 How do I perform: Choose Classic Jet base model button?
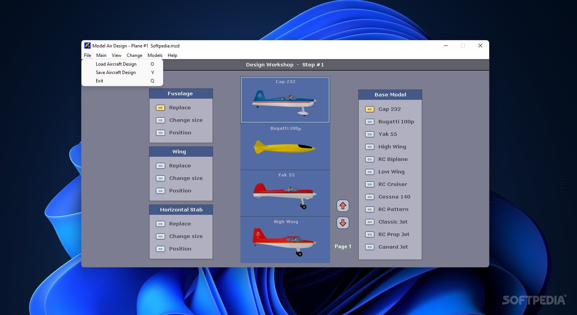point(370,222)
